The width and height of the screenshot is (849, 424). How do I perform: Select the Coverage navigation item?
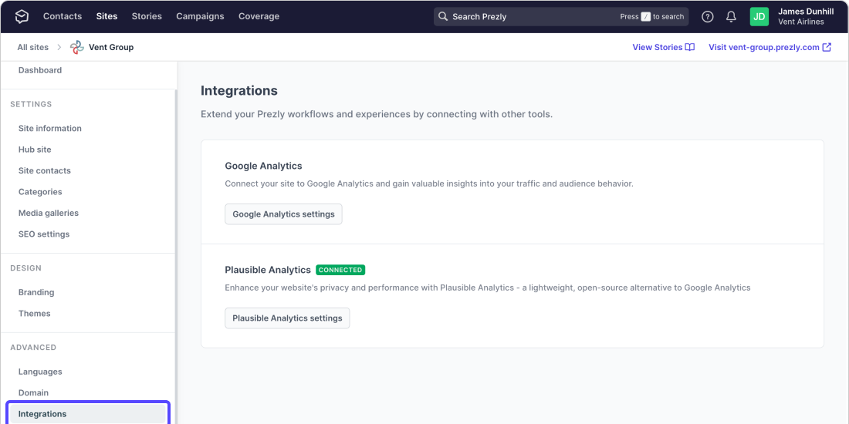[259, 16]
